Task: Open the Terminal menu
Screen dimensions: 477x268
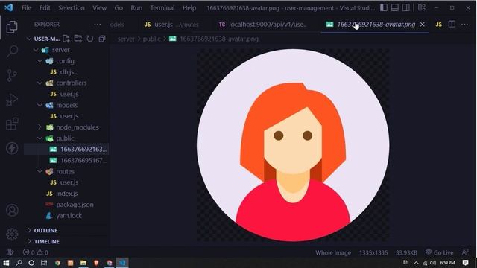Action: [162, 8]
